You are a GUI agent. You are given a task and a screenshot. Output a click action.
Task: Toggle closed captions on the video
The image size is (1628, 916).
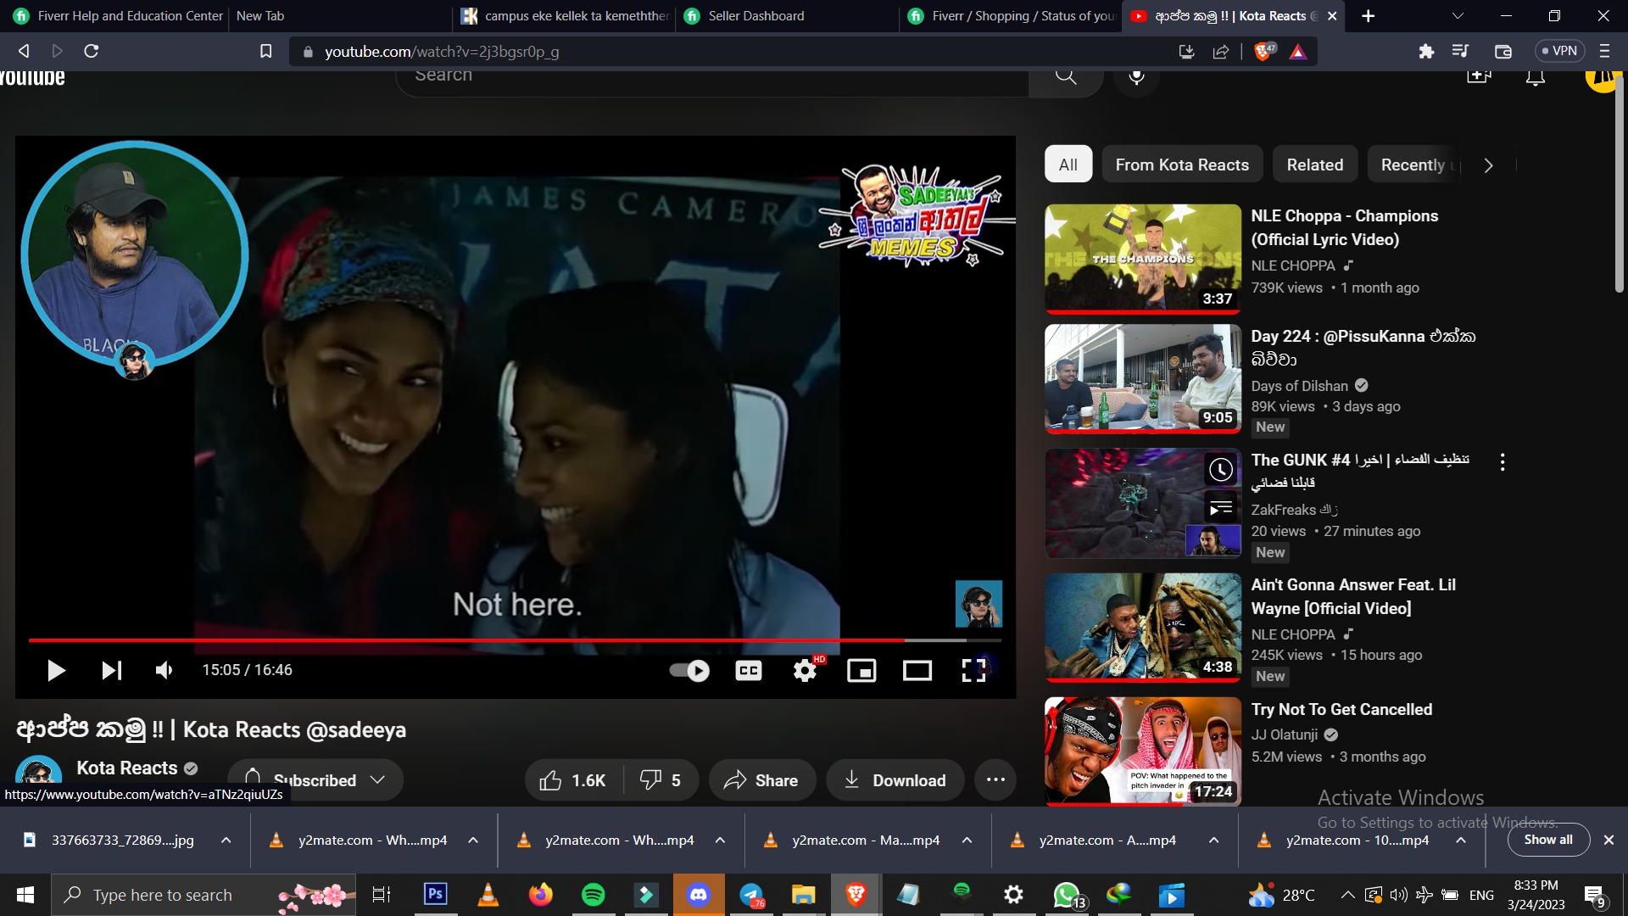[749, 671]
